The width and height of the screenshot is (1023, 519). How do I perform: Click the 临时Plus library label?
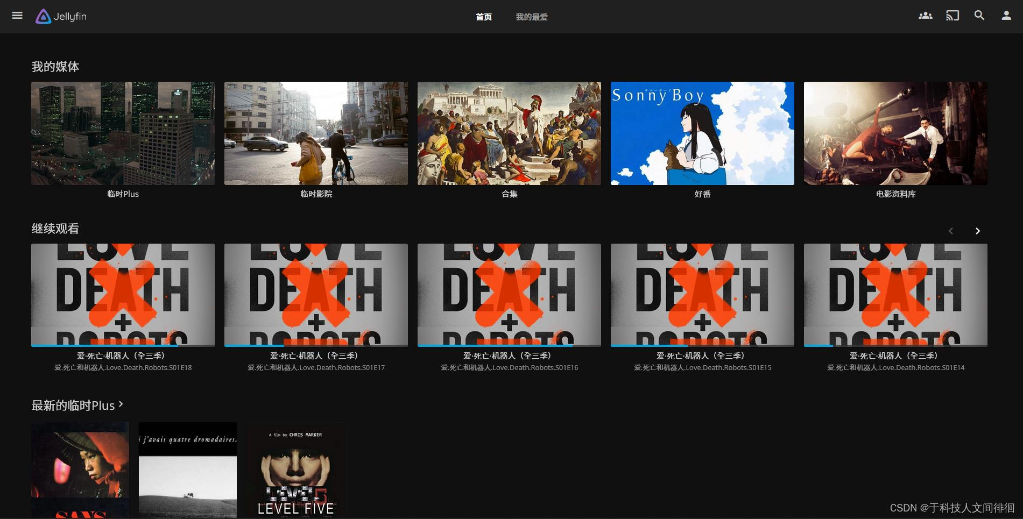[123, 194]
